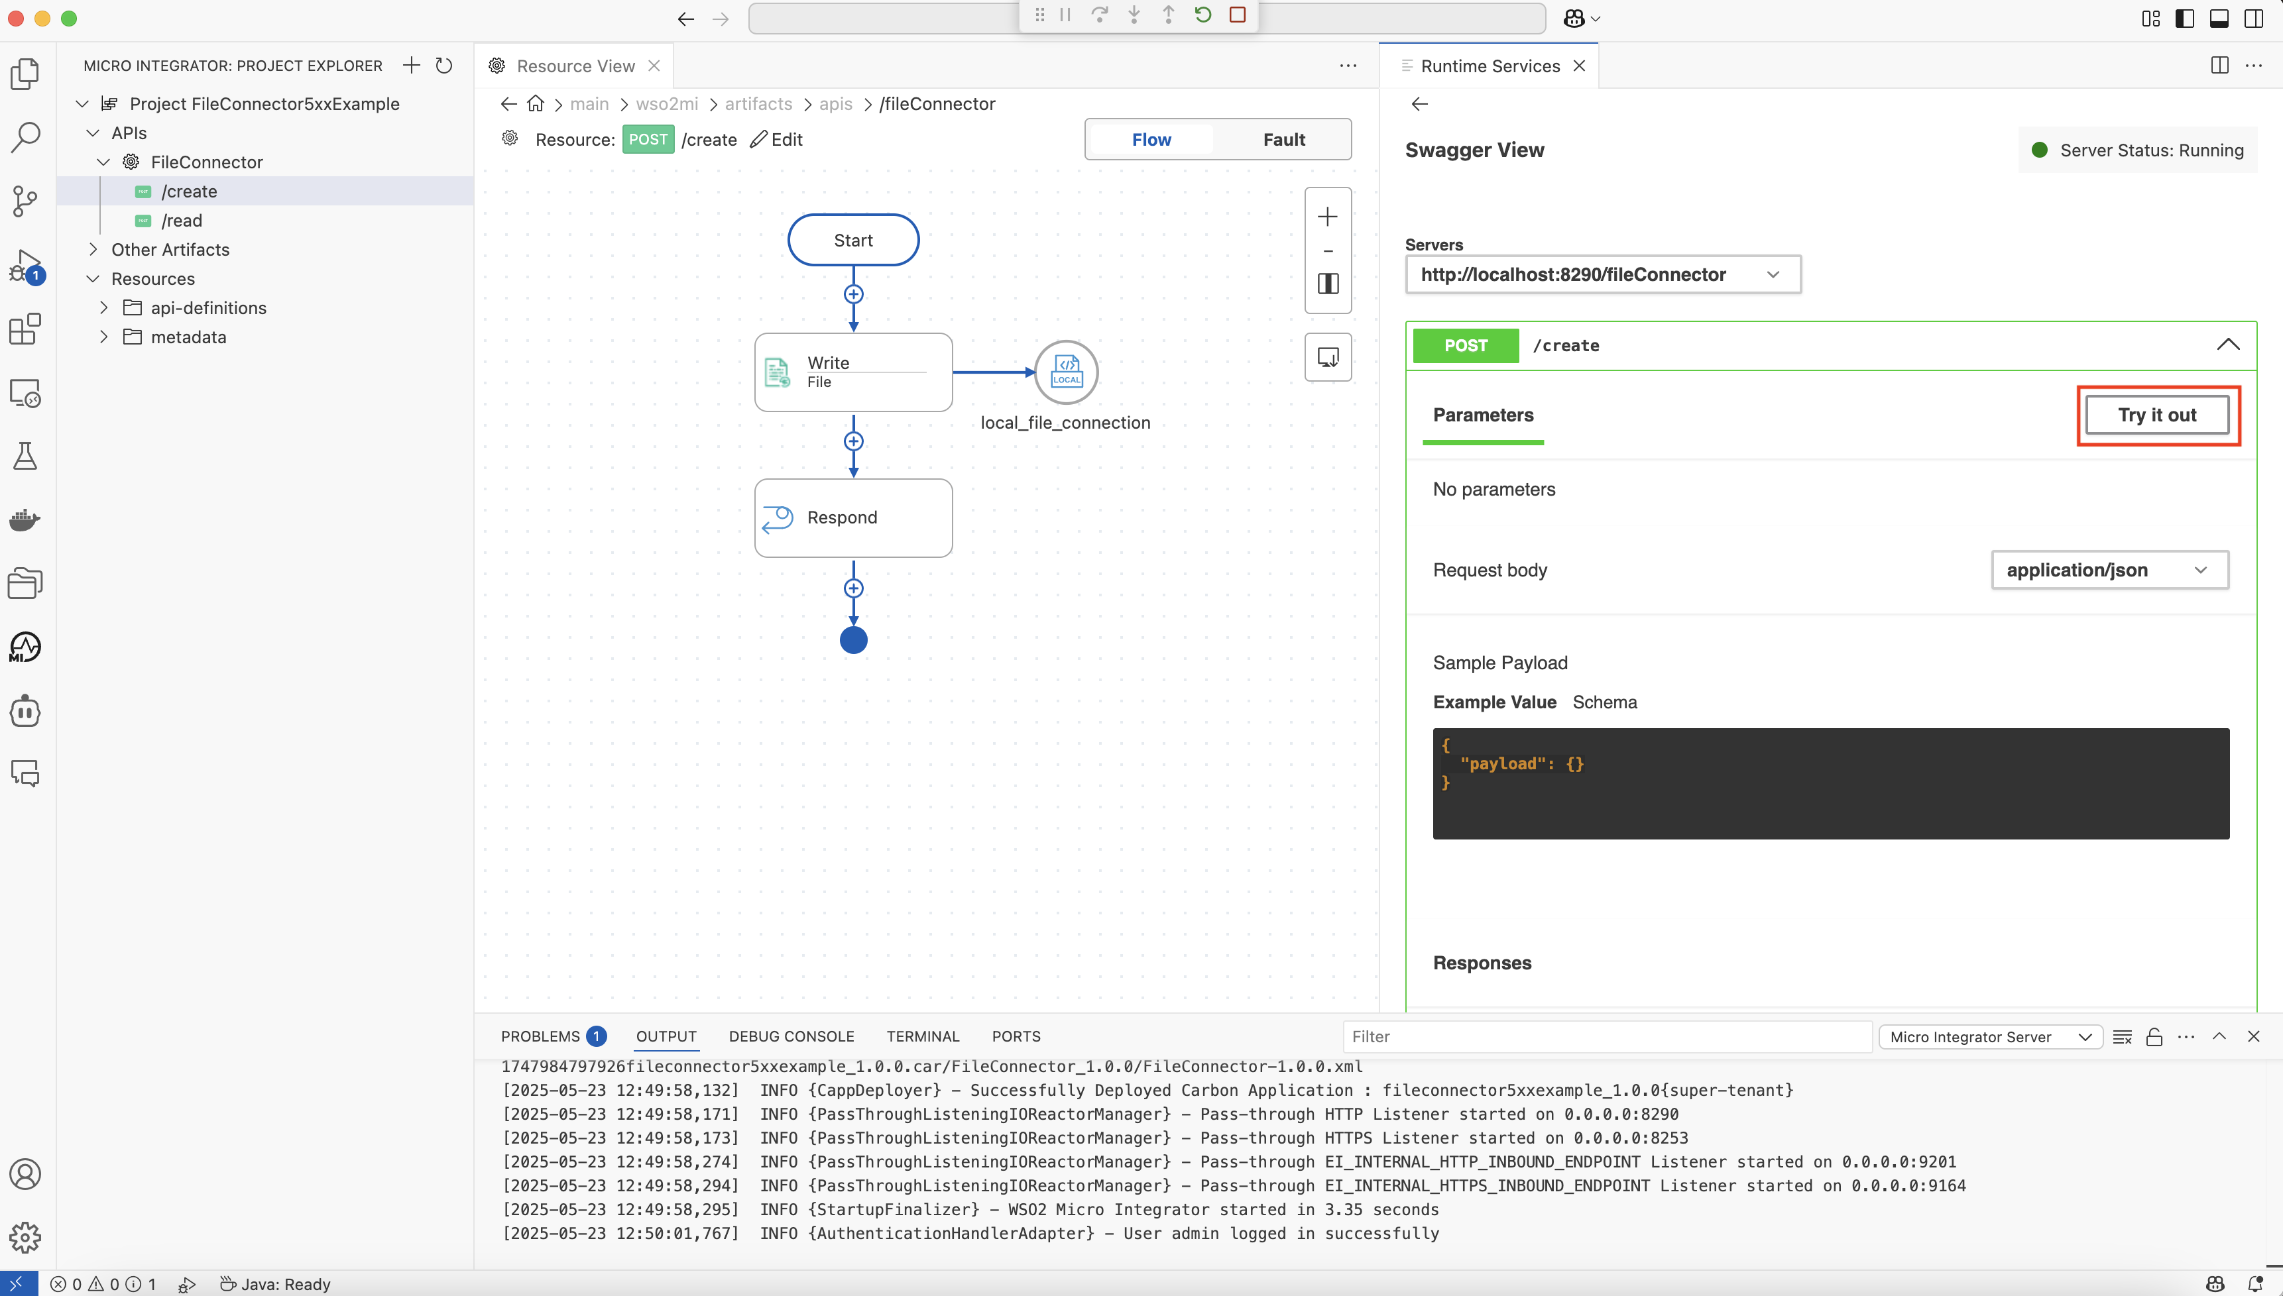Add mediator after Respond node

(853, 588)
